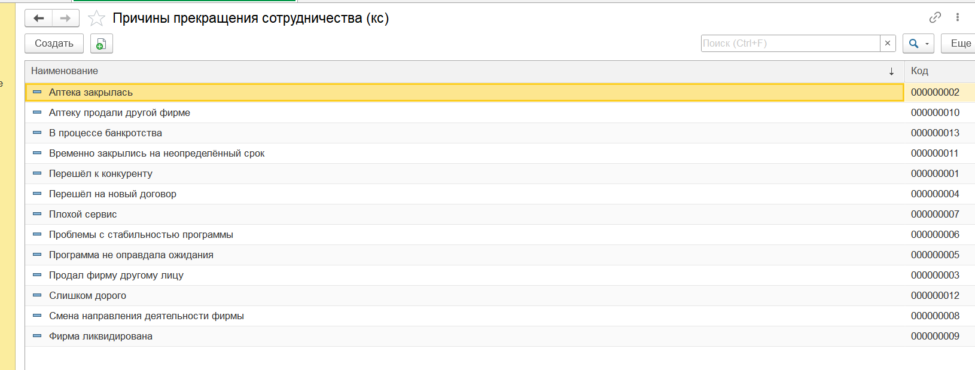Open the three-dot more options menu
975x370 pixels.
(958, 18)
